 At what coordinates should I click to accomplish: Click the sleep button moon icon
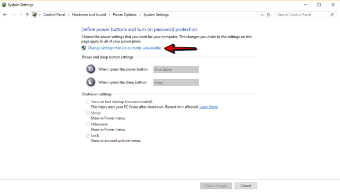coord(91,82)
